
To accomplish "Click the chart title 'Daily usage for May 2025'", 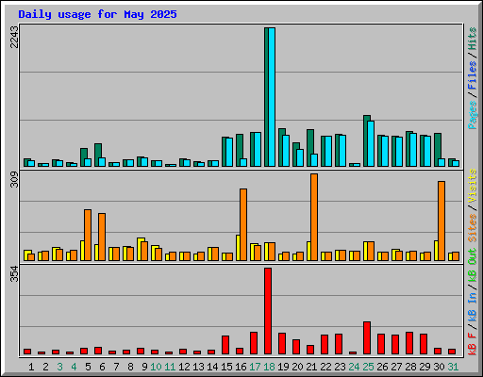I will 97,14.
